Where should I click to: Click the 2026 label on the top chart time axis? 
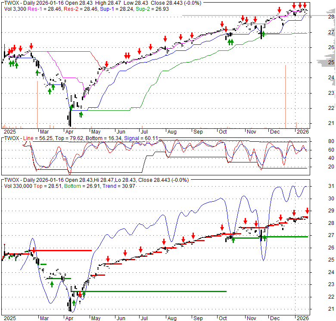click(302, 131)
